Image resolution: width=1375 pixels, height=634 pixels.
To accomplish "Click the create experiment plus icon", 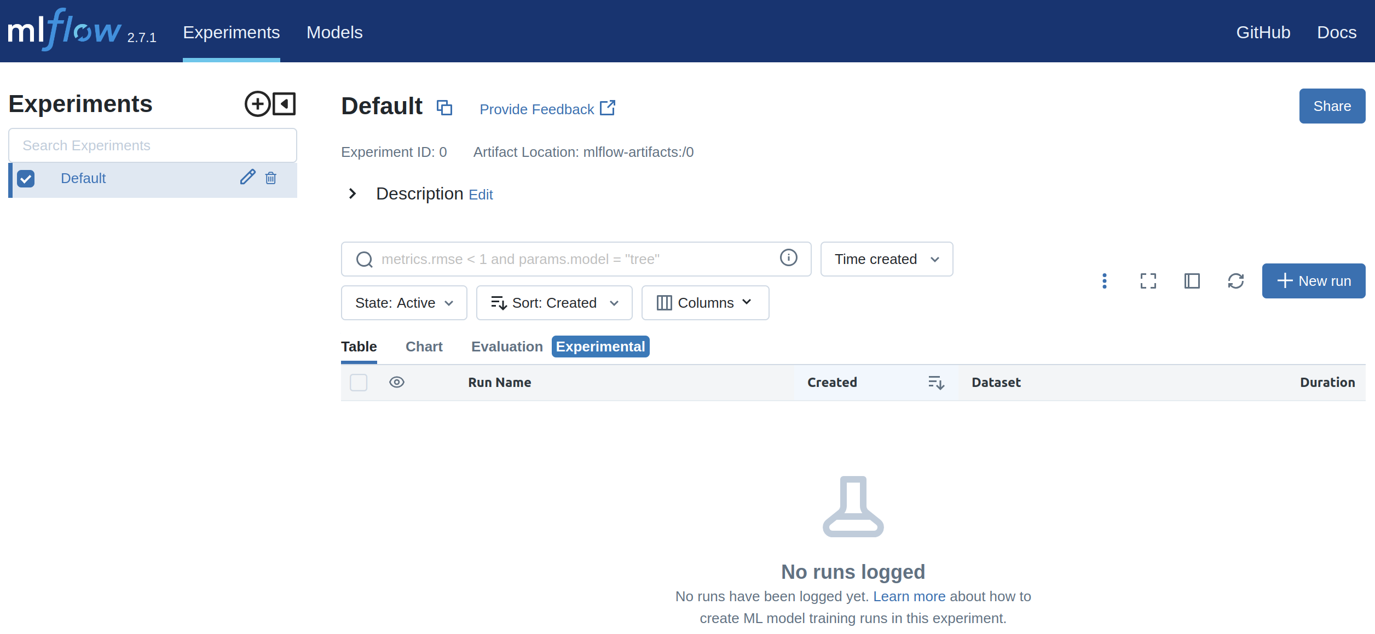I will tap(257, 104).
